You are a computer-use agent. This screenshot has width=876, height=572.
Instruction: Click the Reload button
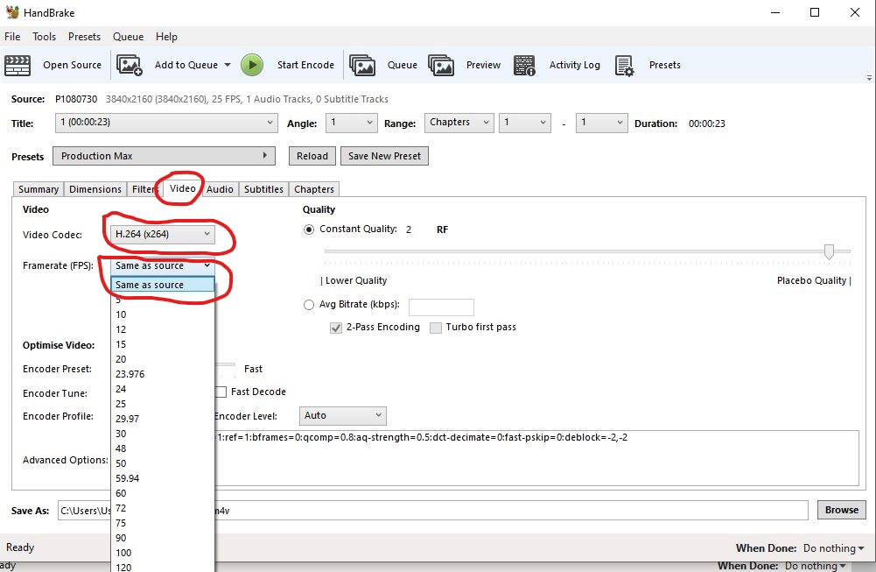click(x=312, y=156)
